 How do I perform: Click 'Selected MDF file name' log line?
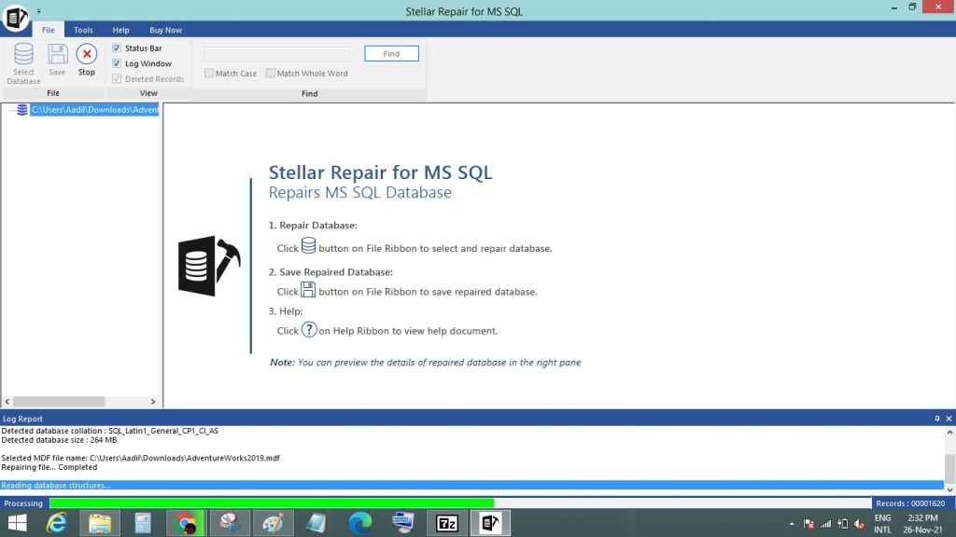(x=140, y=458)
